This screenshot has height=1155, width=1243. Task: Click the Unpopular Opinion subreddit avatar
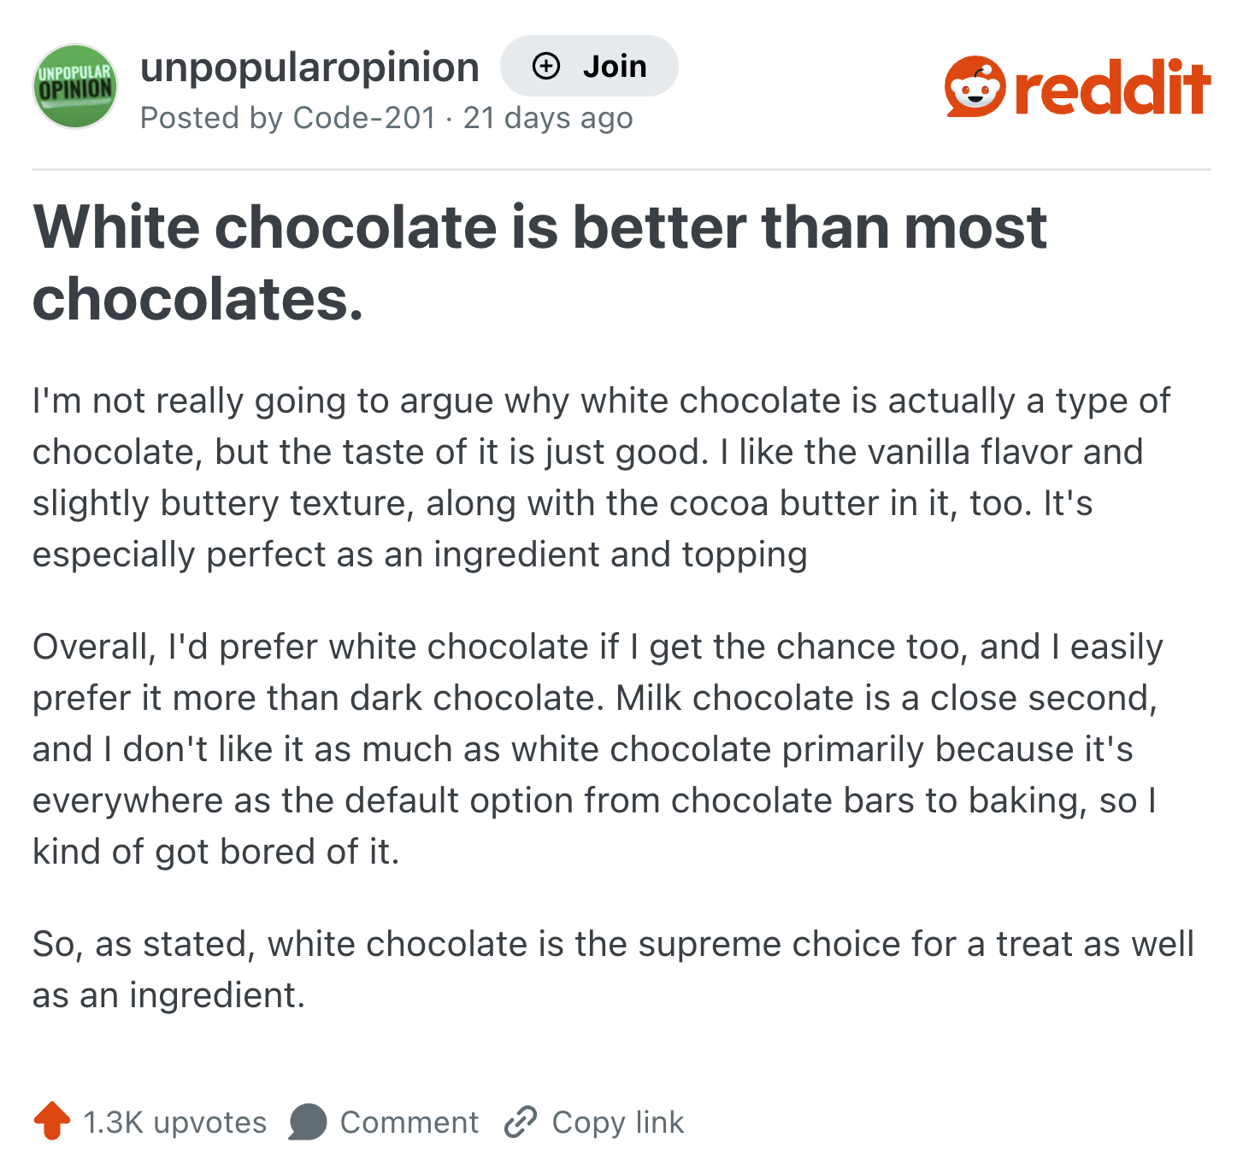pyautogui.click(x=75, y=86)
